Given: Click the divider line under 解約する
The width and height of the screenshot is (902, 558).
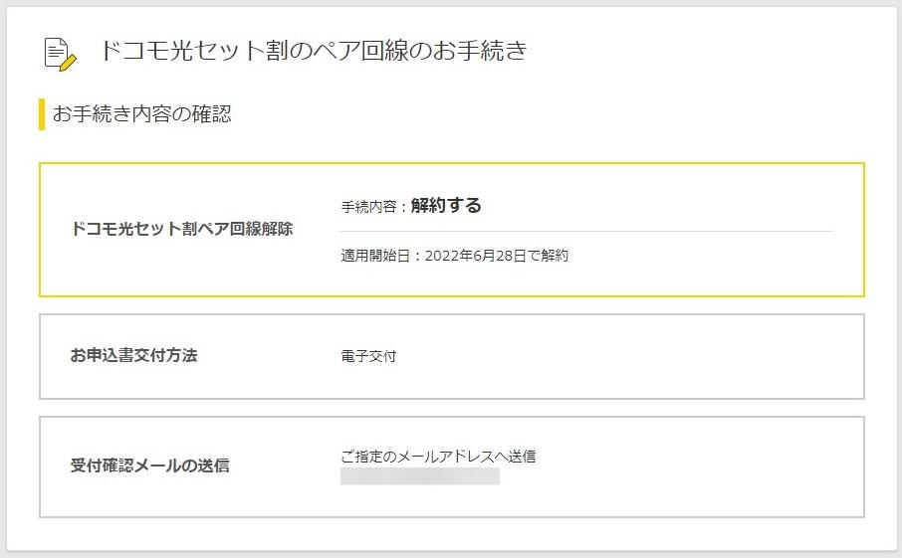Looking at the screenshot, I should (x=586, y=231).
